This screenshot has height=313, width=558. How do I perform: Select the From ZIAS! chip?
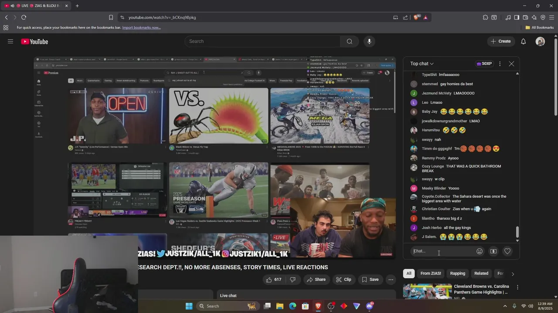tap(431, 273)
